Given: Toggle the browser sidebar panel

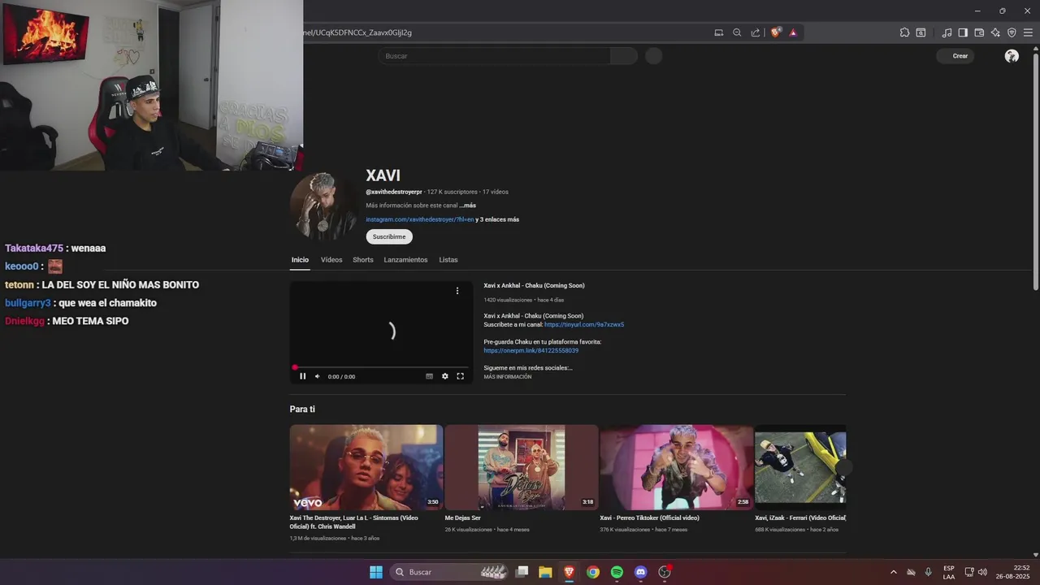Looking at the screenshot, I should pyautogui.click(x=963, y=32).
